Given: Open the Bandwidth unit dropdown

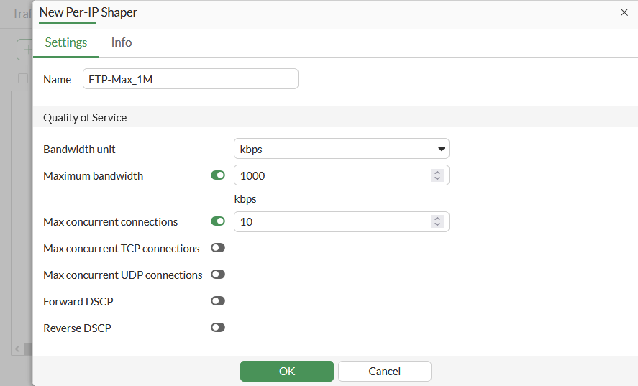Looking at the screenshot, I should (342, 149).
